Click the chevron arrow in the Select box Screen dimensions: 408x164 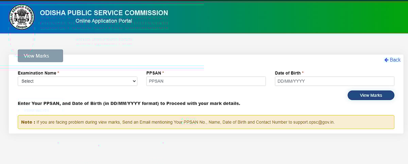tap(134, 81)
